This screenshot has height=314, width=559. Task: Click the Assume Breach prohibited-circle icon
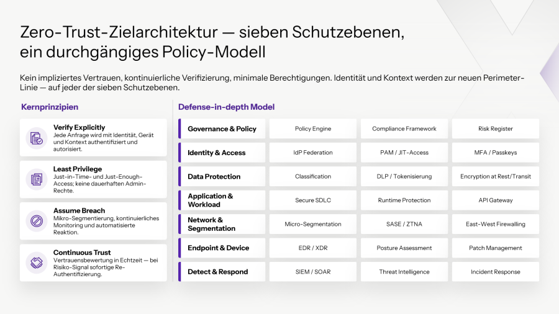pos(37,221)
